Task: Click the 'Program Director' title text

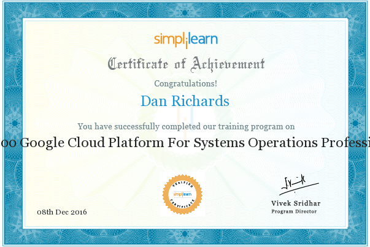Action: (294, 211)
